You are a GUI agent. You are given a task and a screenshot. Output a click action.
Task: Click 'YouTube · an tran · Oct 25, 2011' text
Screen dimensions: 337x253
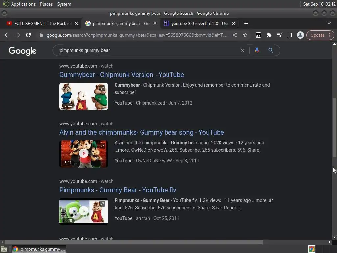146,218
